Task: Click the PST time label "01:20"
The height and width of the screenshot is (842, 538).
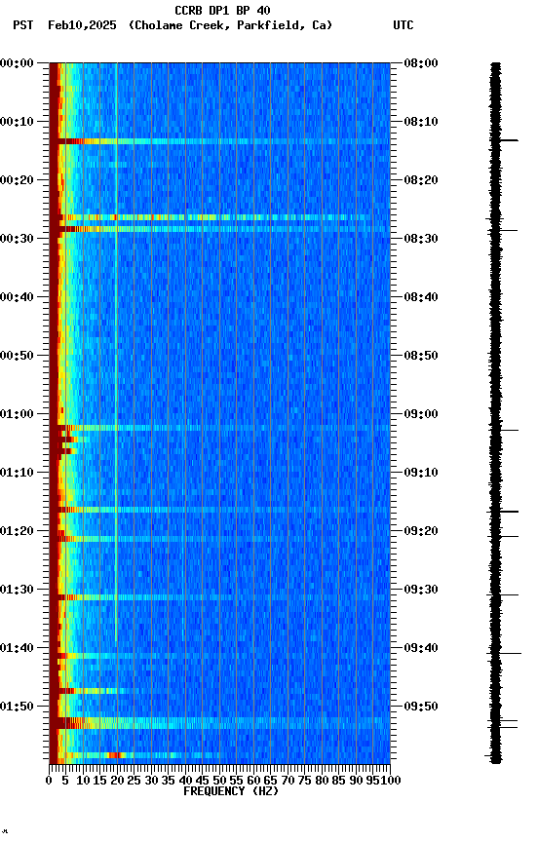Action: pyautogui.click(x=17, y=531)
